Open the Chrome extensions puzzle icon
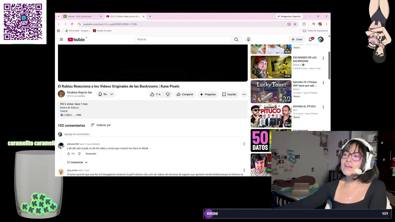Screen dimensions: 395x222 (x=304, y=24)
